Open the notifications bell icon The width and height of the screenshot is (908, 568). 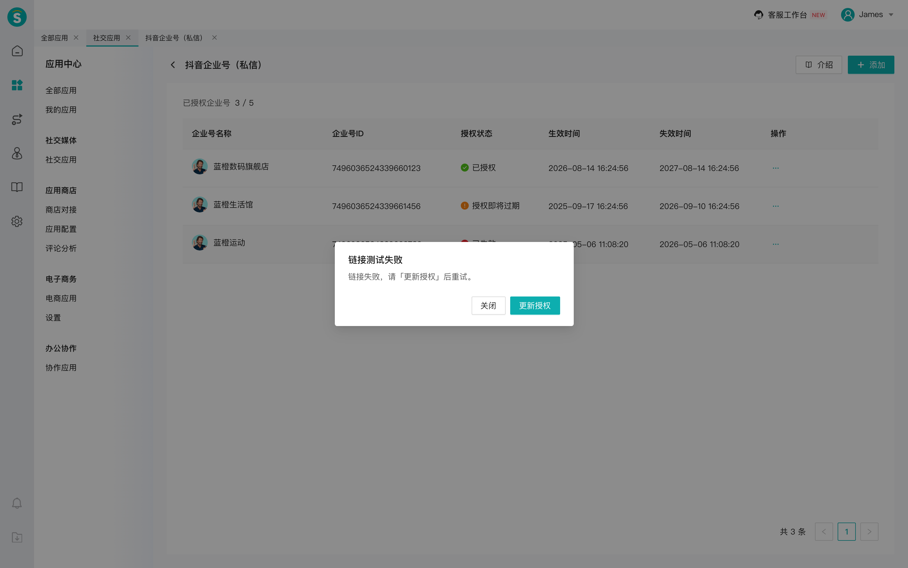tap(17, 503)
